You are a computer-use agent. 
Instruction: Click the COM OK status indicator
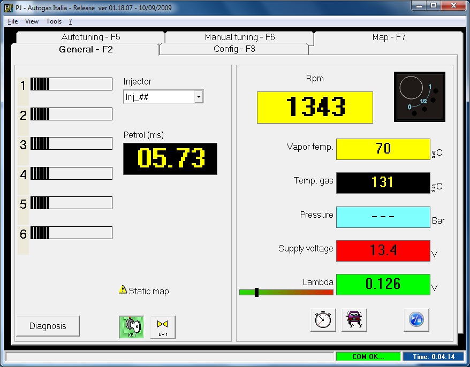[367, 356]
